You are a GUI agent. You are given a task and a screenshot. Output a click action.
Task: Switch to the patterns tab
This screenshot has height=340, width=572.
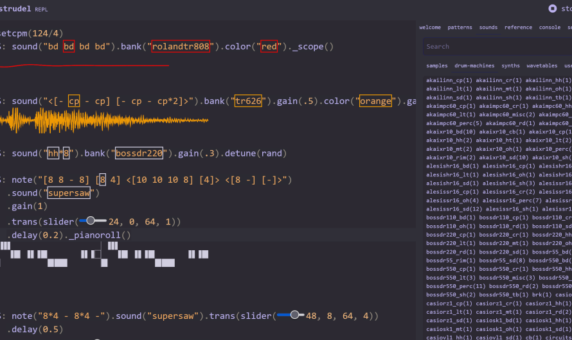(x=460, y=28)
